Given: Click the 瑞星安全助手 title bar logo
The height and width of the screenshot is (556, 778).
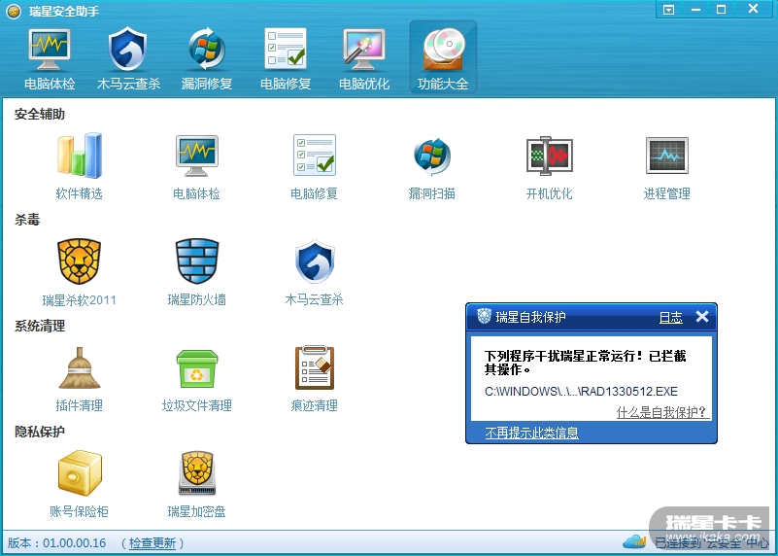Looking at the screenshot, I should point(14,11).
